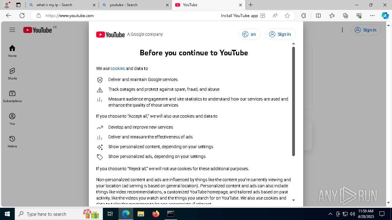Open Browser essentials heart icon
The width and height of the screenshot is (392, 220).
359,16
